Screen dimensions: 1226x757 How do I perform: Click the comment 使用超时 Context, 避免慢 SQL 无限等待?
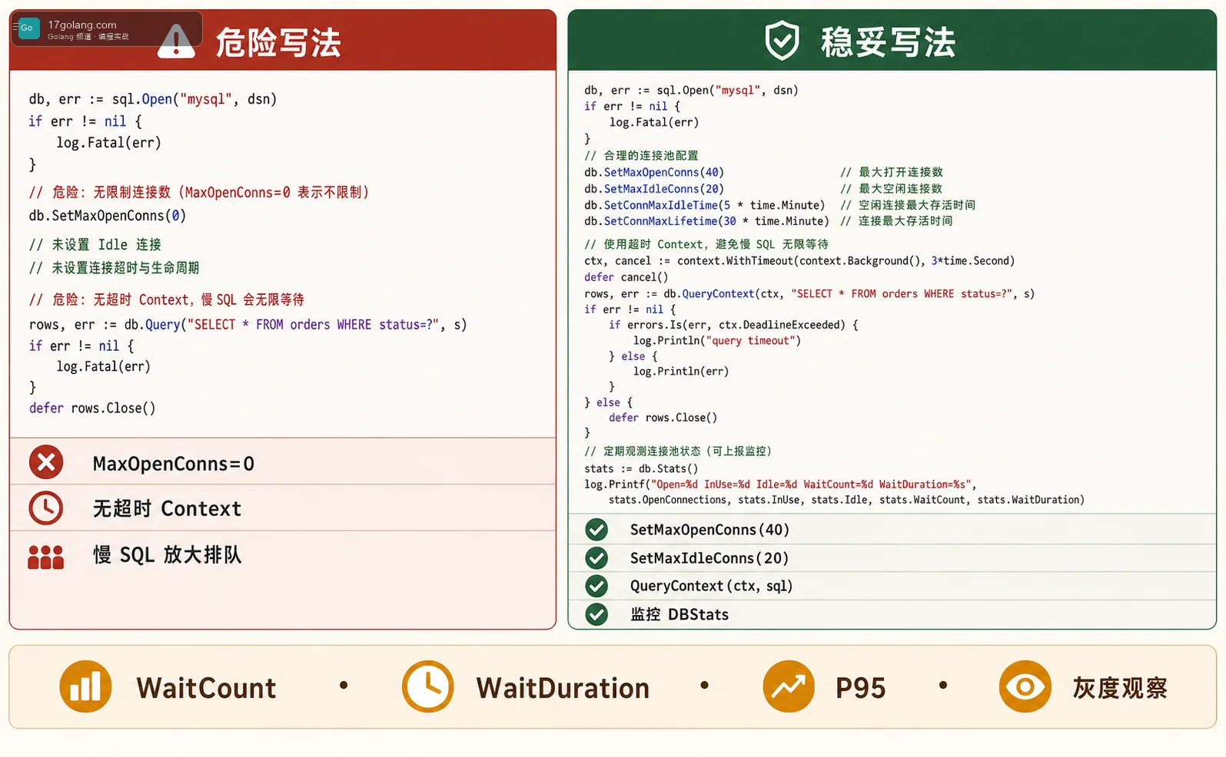coord(706,244)
